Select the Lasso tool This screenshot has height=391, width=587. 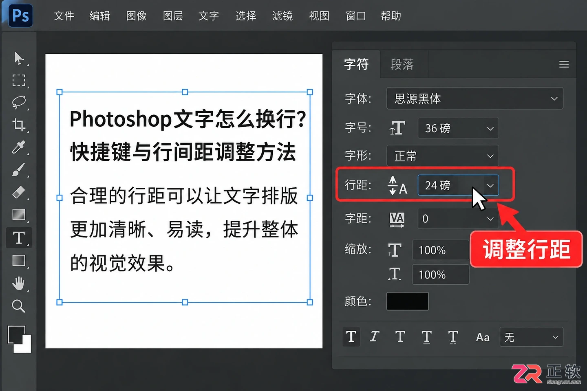[18, 102]
